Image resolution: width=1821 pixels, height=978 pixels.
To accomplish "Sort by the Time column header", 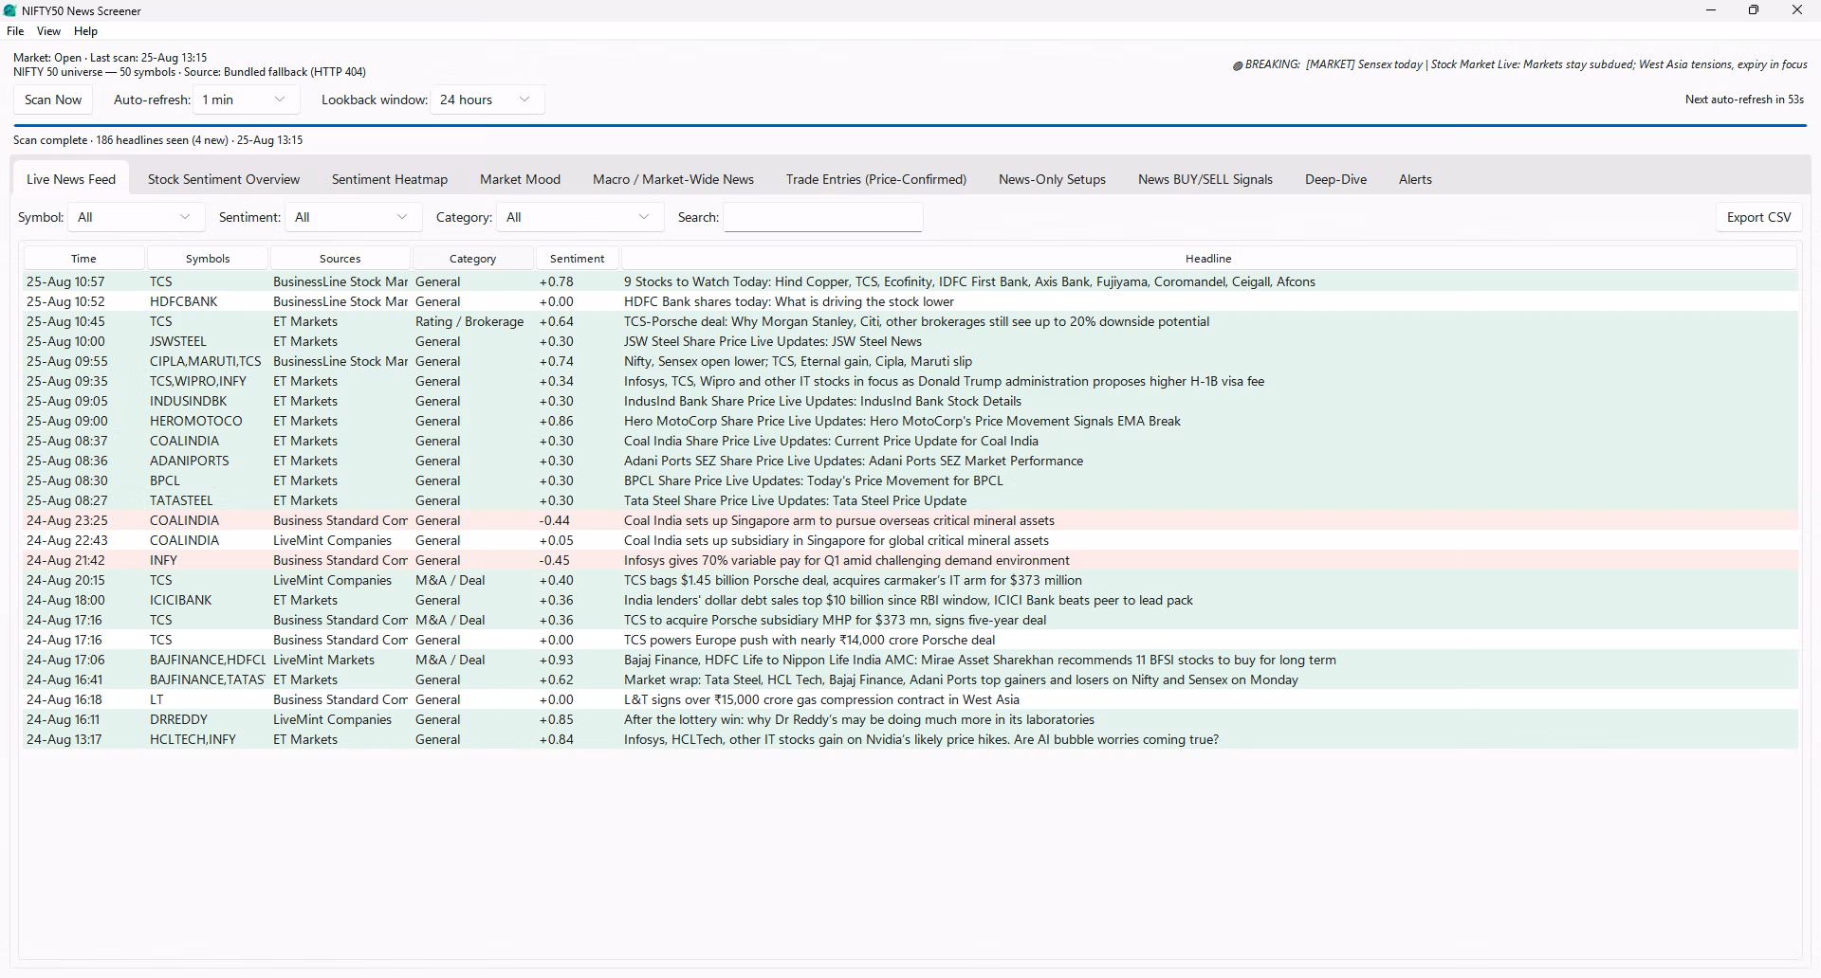I will (x=83, y=258).
